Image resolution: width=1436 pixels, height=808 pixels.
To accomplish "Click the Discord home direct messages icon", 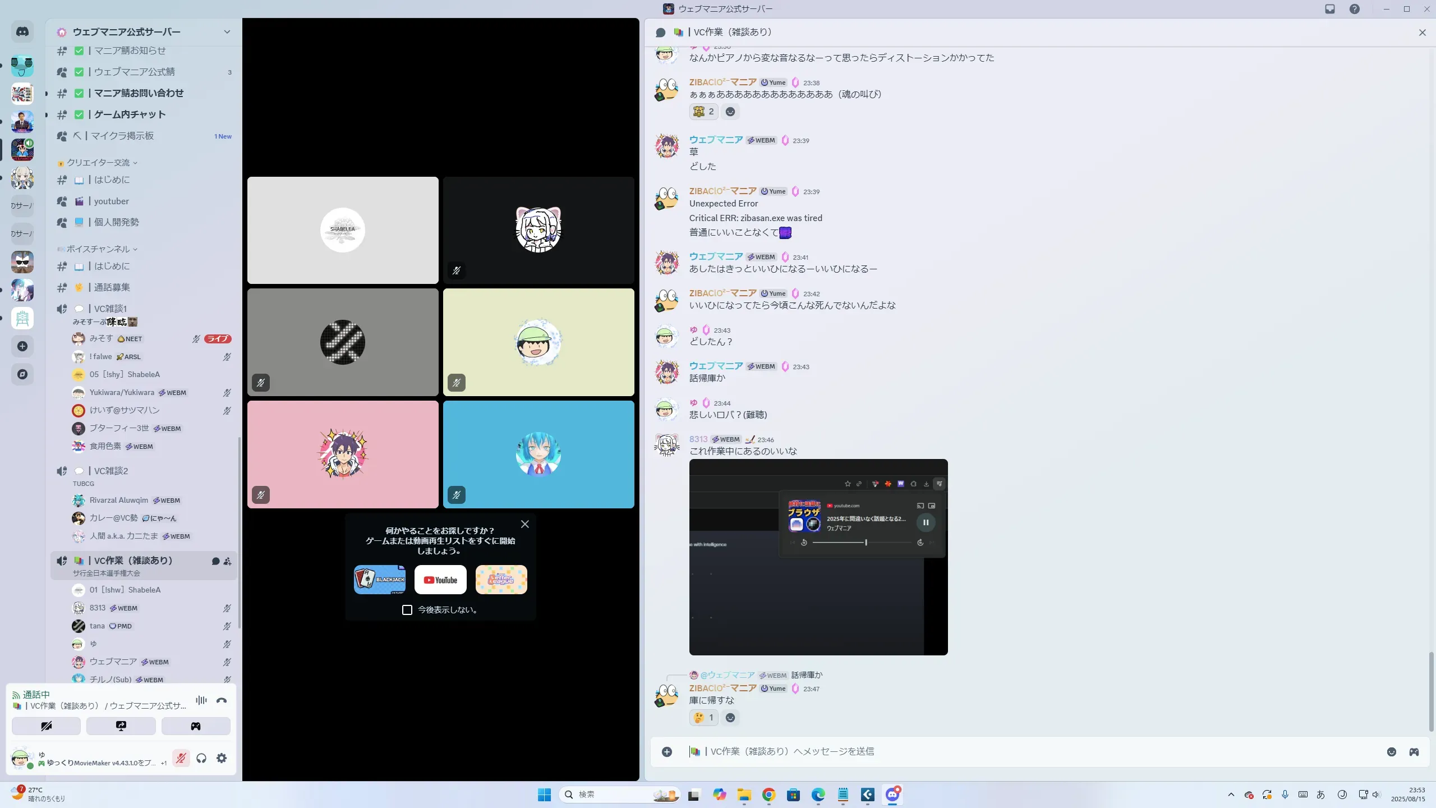I will (22, 32).
